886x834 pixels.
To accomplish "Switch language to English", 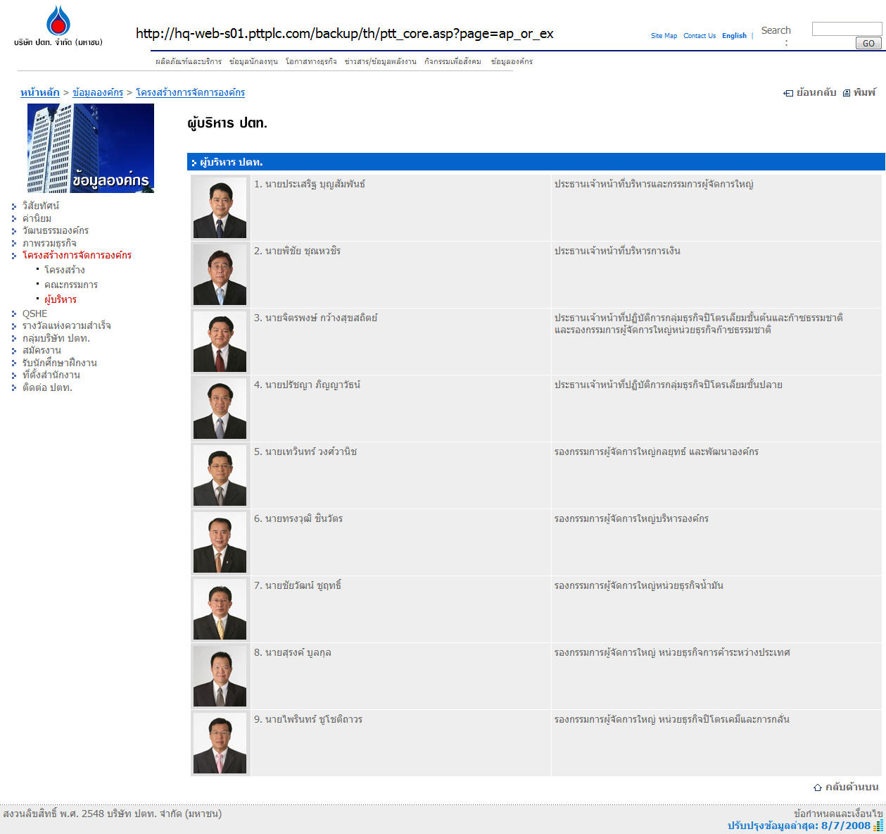I will [734, 36].
